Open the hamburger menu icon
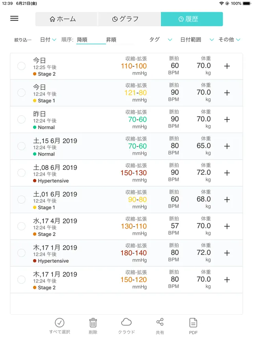Screen dimensions: 253x338 click(x=14, y=19)
